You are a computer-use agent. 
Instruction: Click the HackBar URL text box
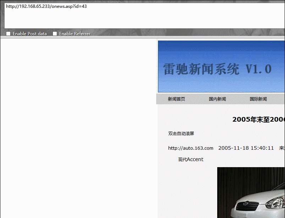coord(142,16)
